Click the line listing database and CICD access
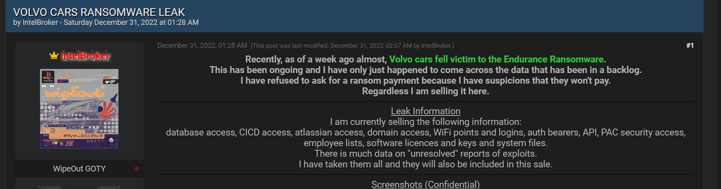 pos(425,132)
